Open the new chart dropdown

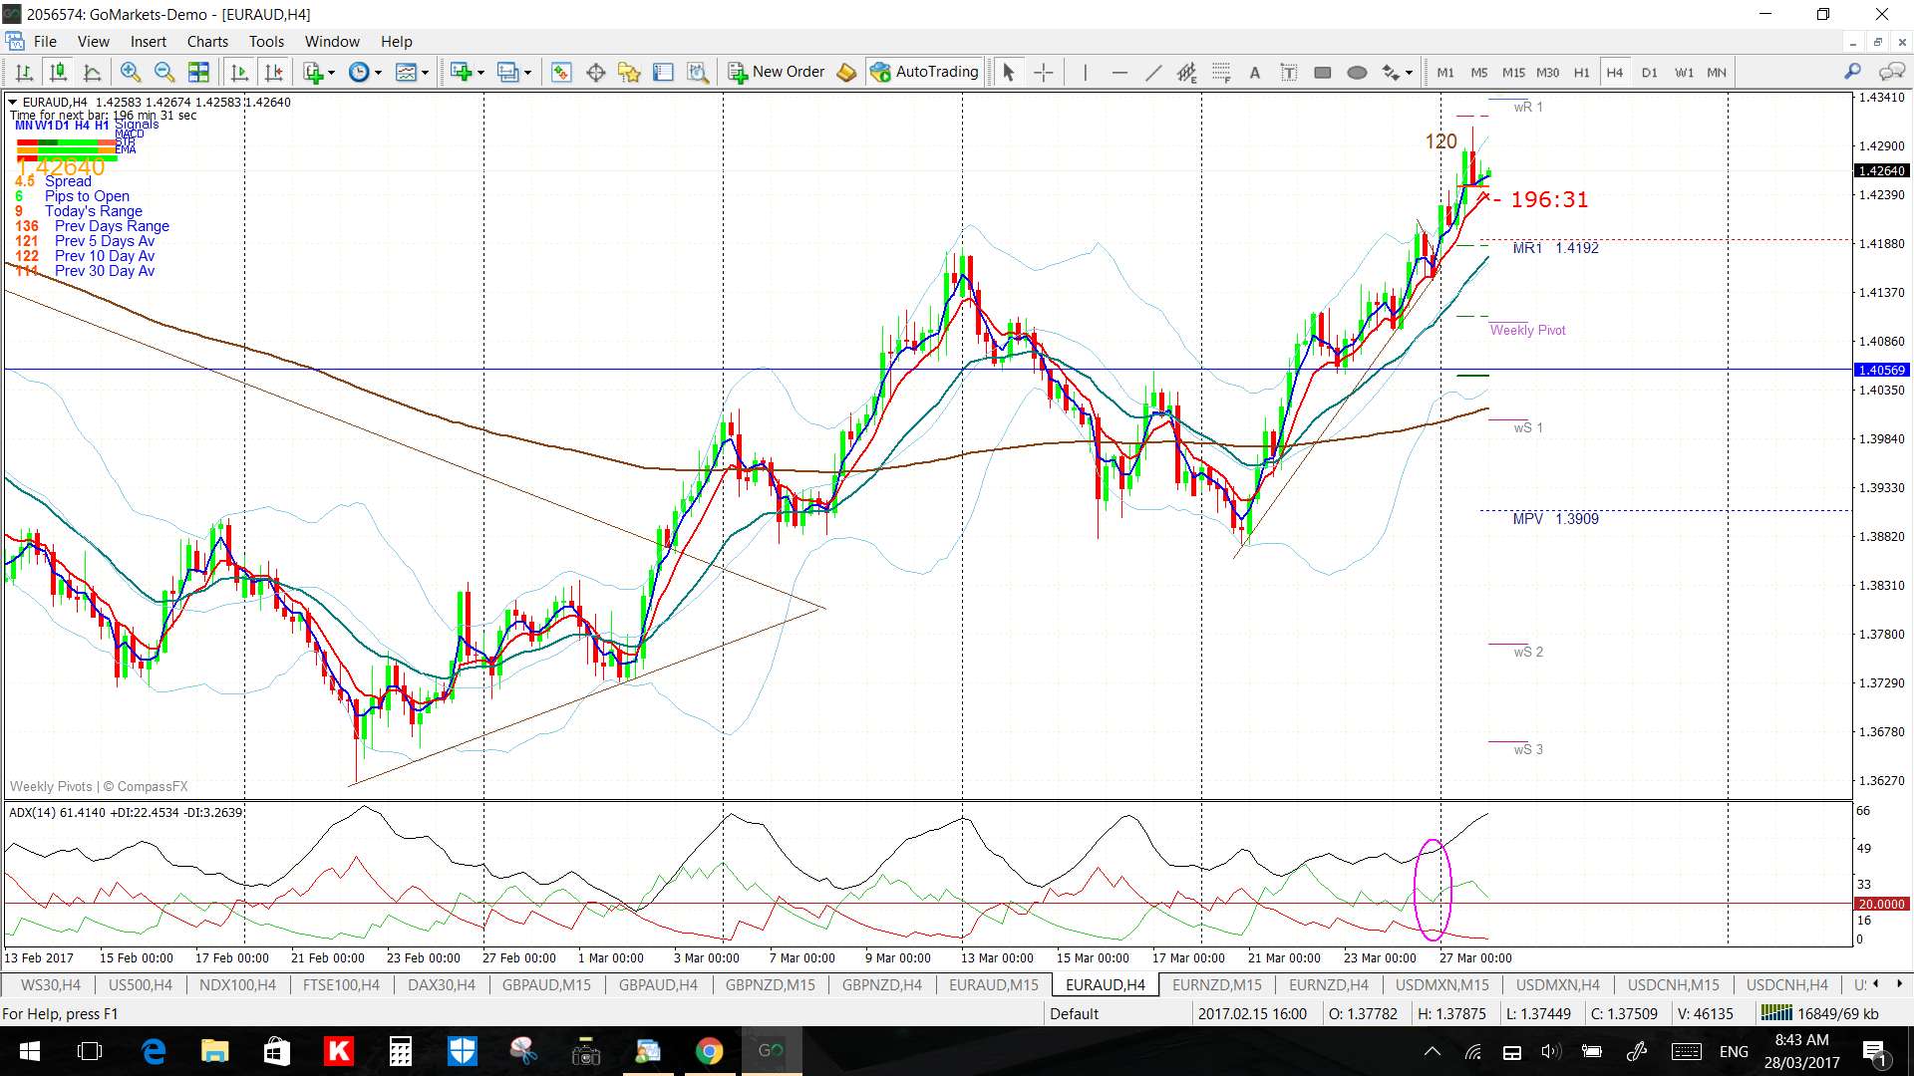click(x=467, y=72)
